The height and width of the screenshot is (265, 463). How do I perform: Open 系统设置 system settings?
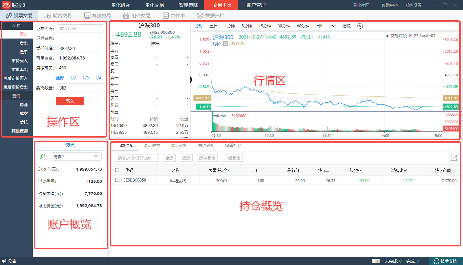point(413,5)
